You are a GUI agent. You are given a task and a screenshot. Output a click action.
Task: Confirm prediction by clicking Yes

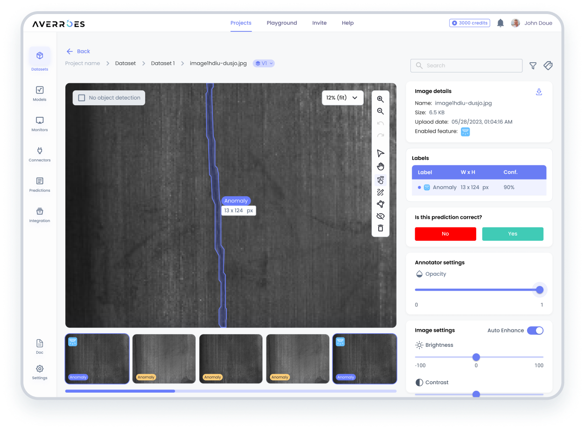[x=512, y=234]
